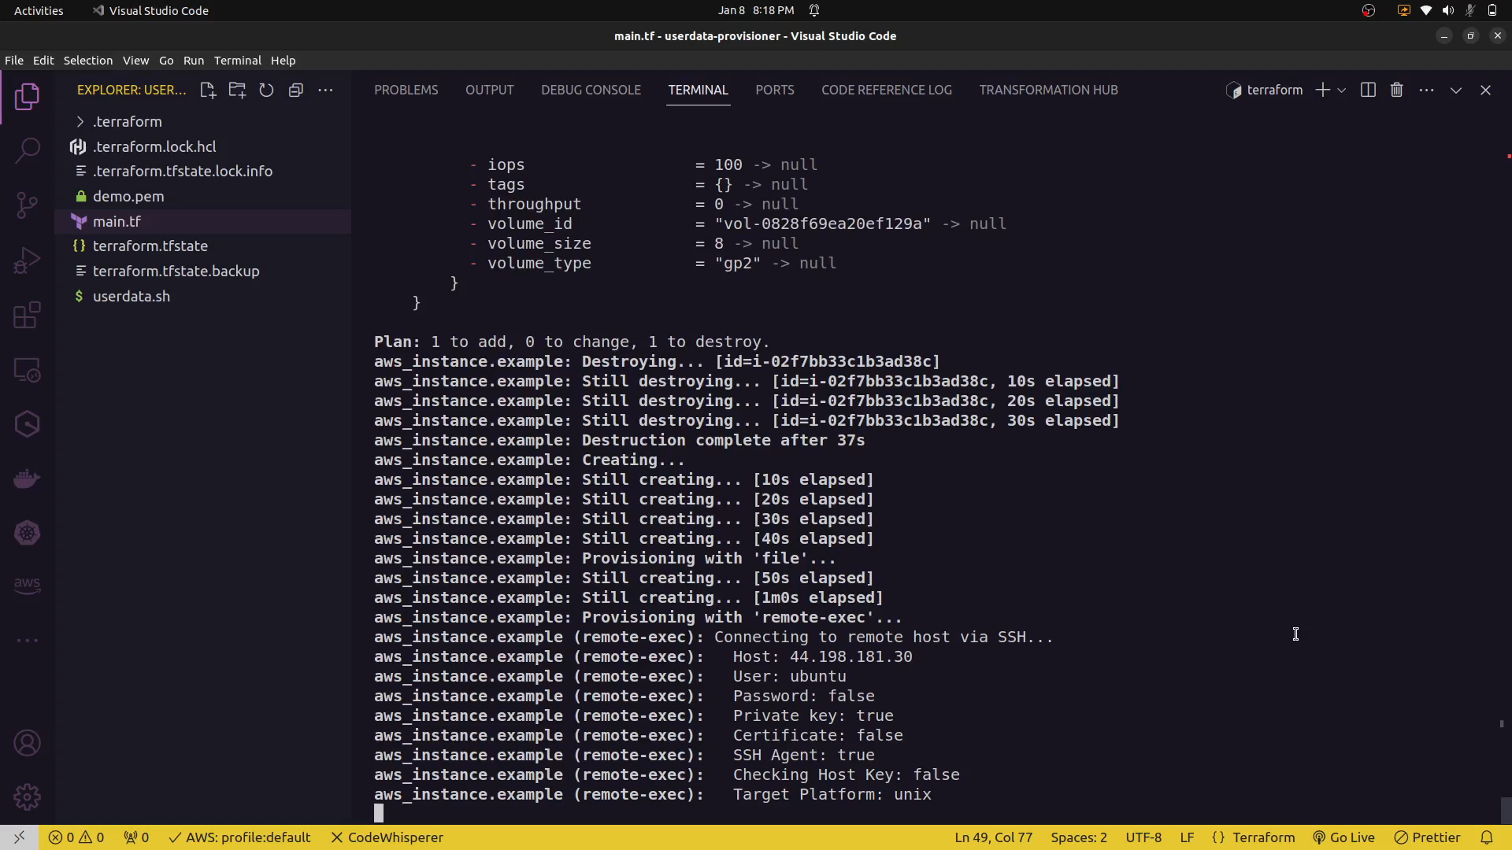The image size is (1512, 850).
Task: Toggle Go Live server in status bar
Action: tap(1343, 837)
